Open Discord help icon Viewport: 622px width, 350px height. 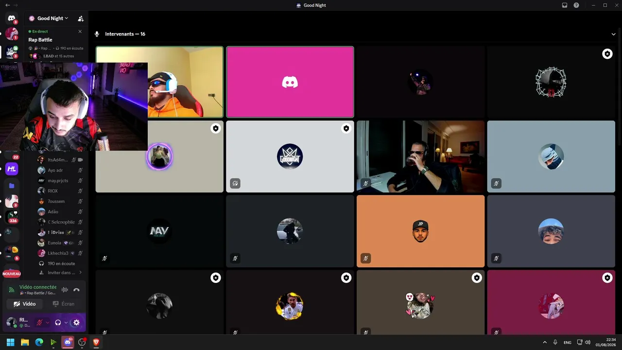click(x=576, y=5)
